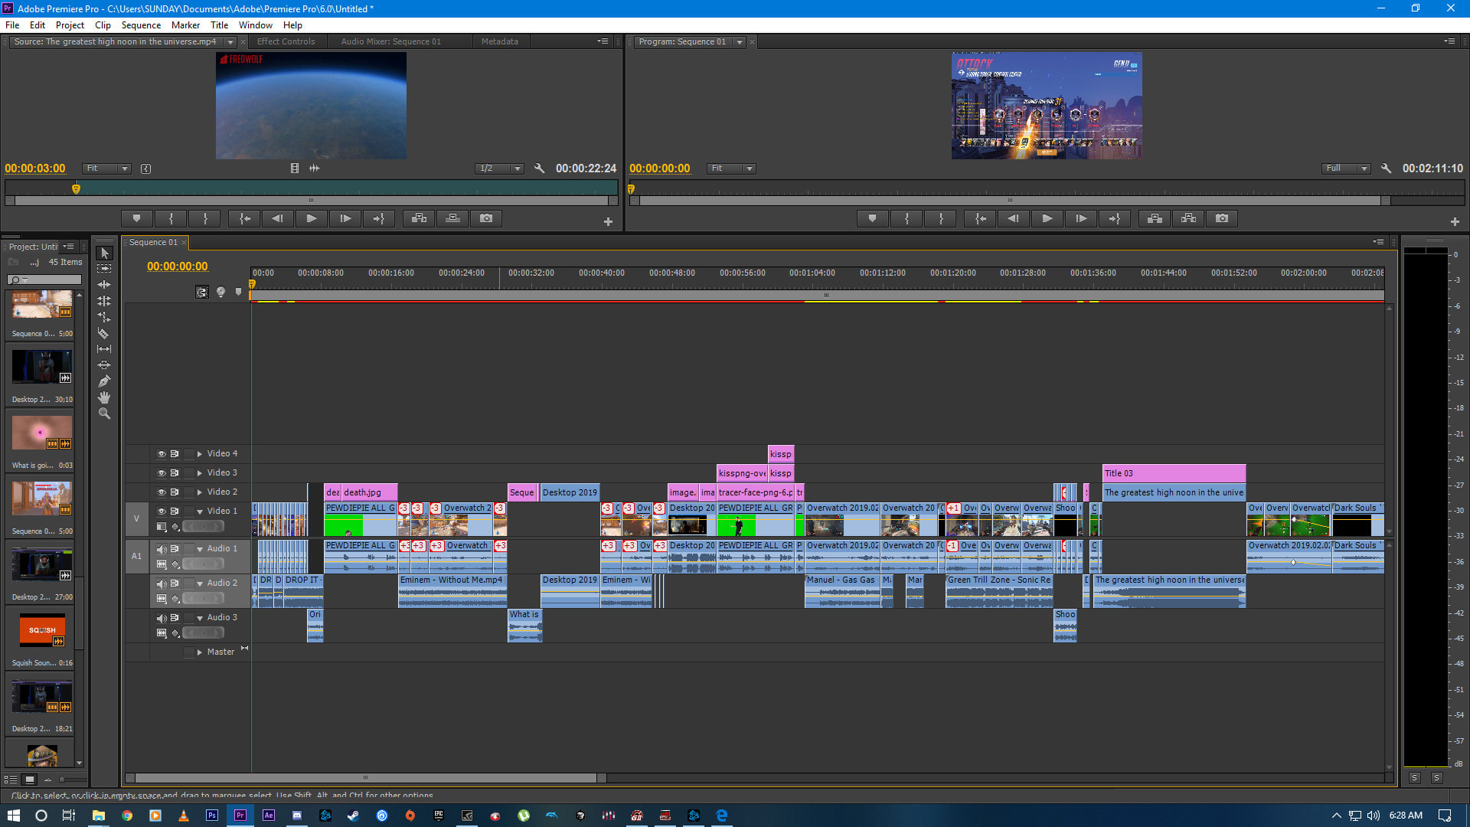Toggle Video 2 track output eye
This screenshot has width=1470, height=827.
pos(162,492)
